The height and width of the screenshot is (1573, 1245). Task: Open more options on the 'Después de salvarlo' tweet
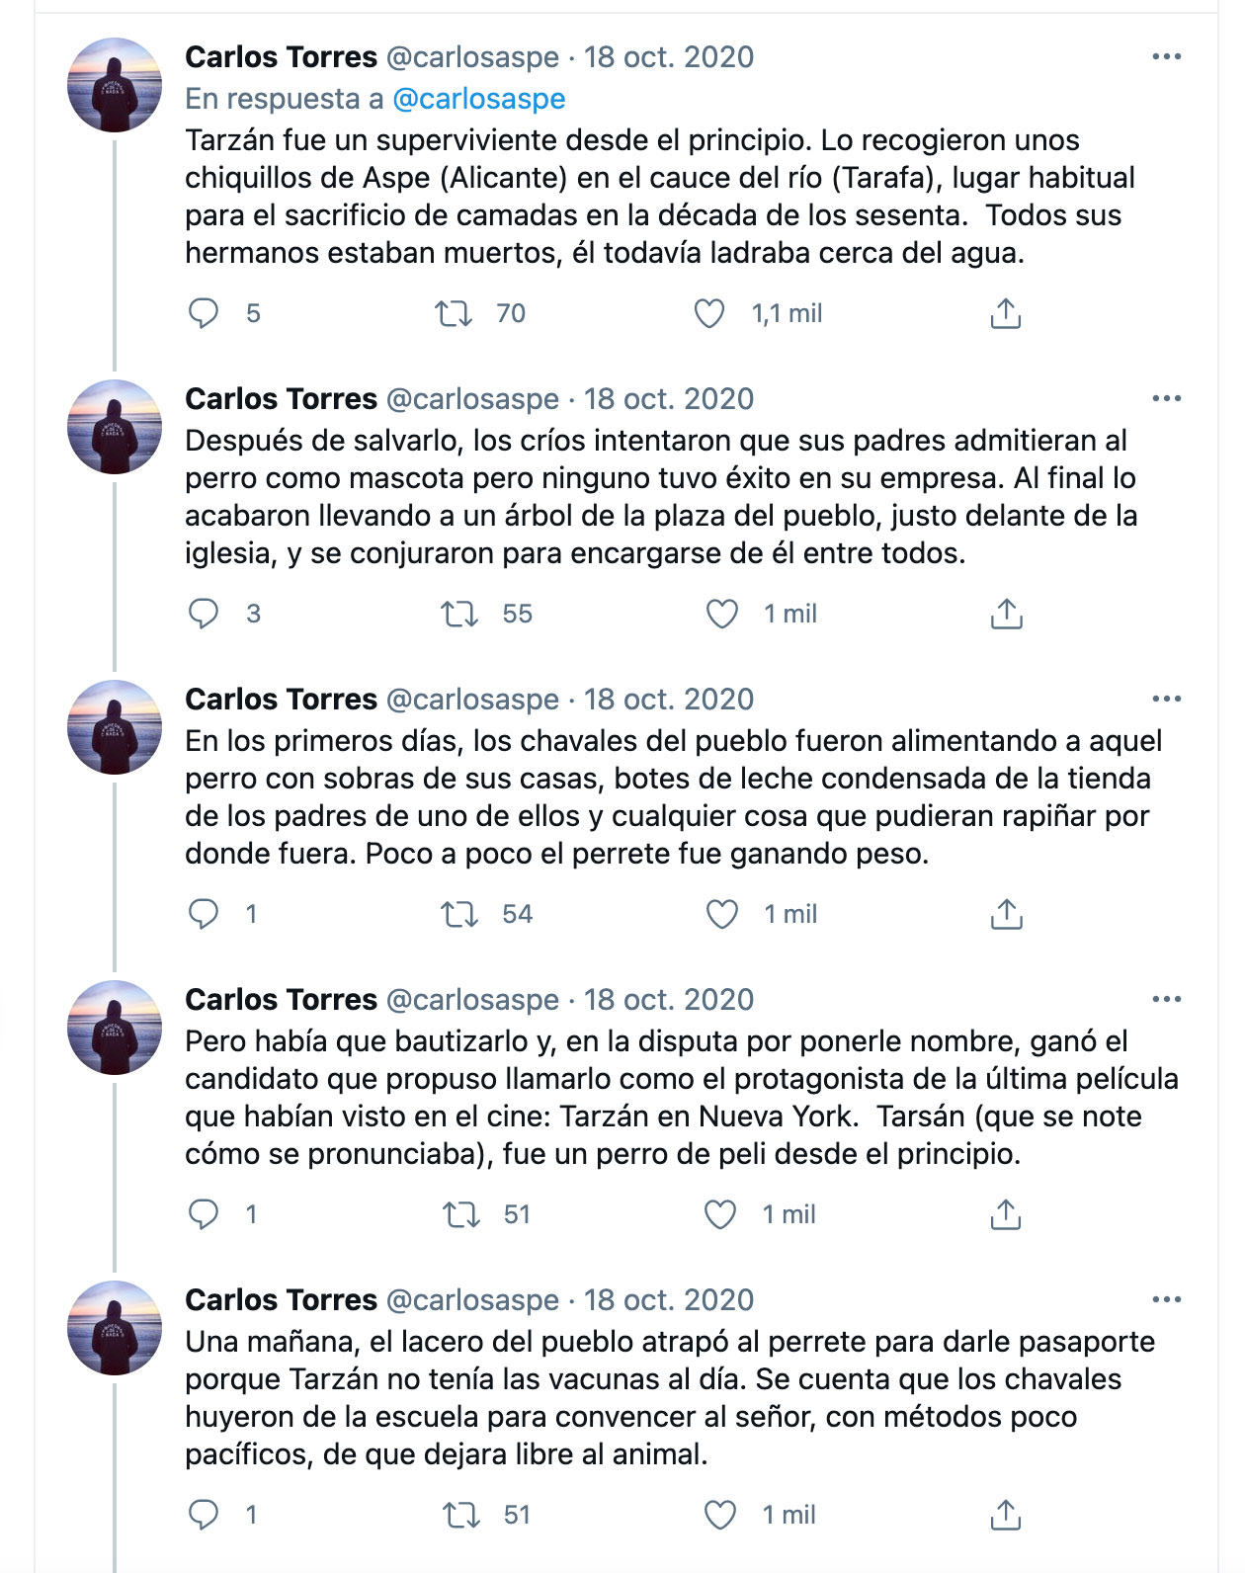pos(1167,398)
